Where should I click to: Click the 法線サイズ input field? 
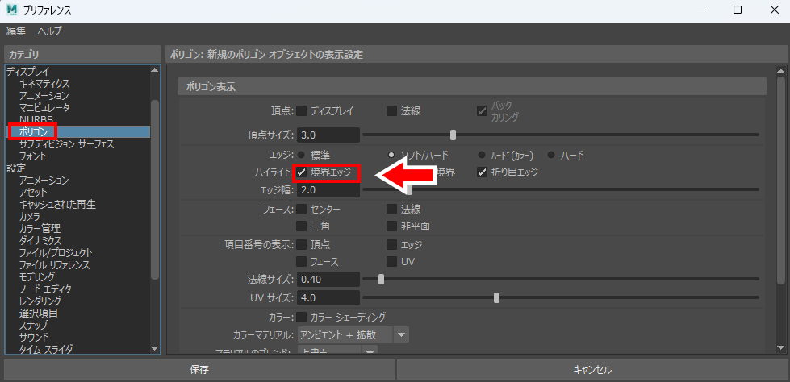click(328, 280)
